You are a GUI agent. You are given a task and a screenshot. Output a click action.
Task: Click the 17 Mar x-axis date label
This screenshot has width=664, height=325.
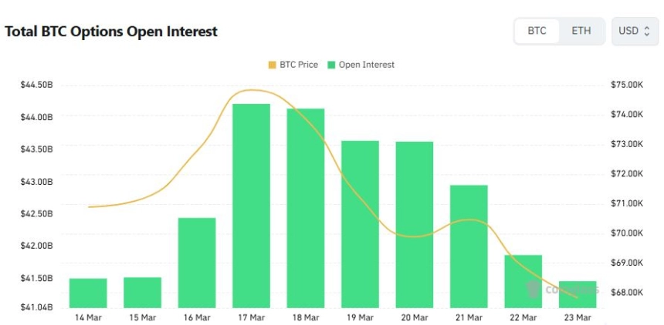click(251, 317)
